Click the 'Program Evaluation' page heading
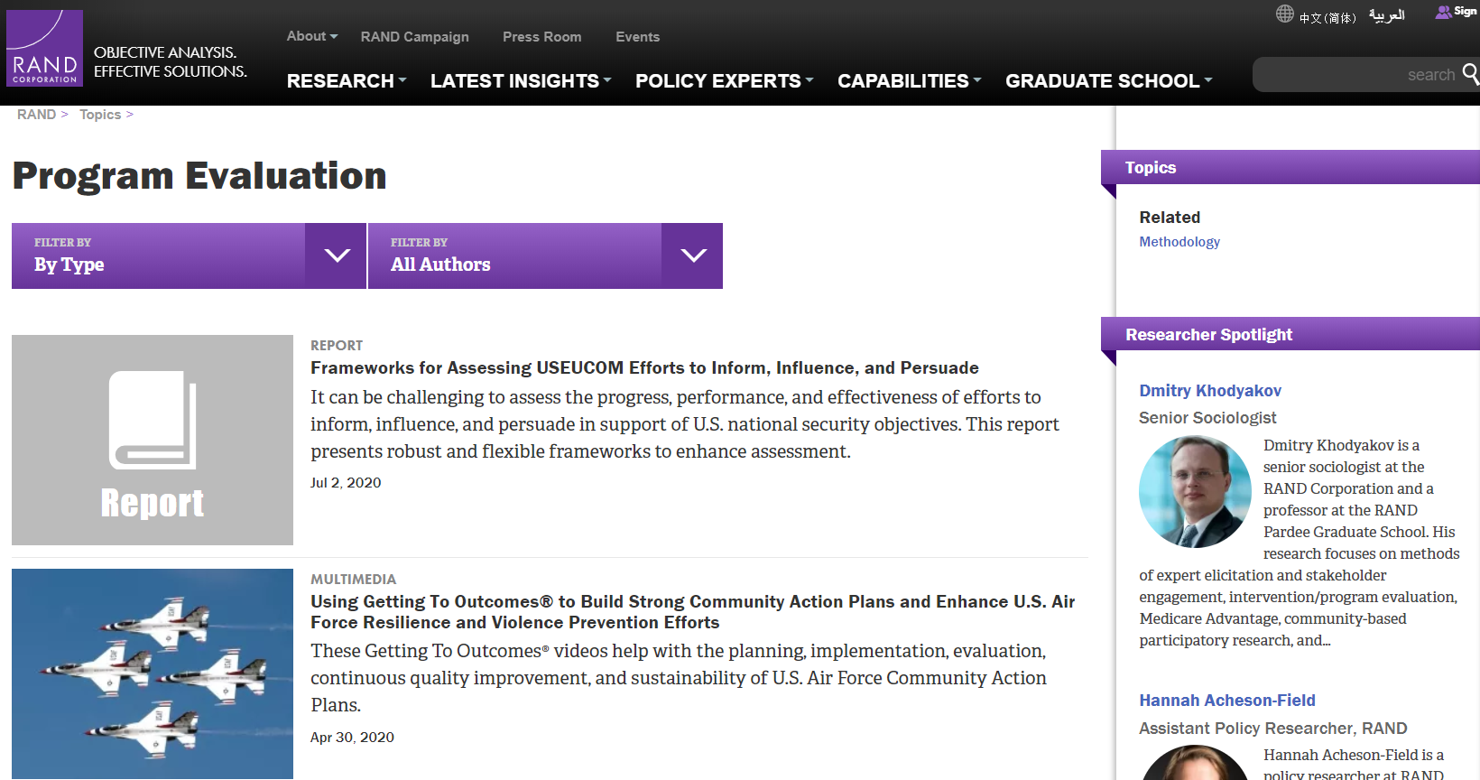1480x780 pixels. (199, 175)
